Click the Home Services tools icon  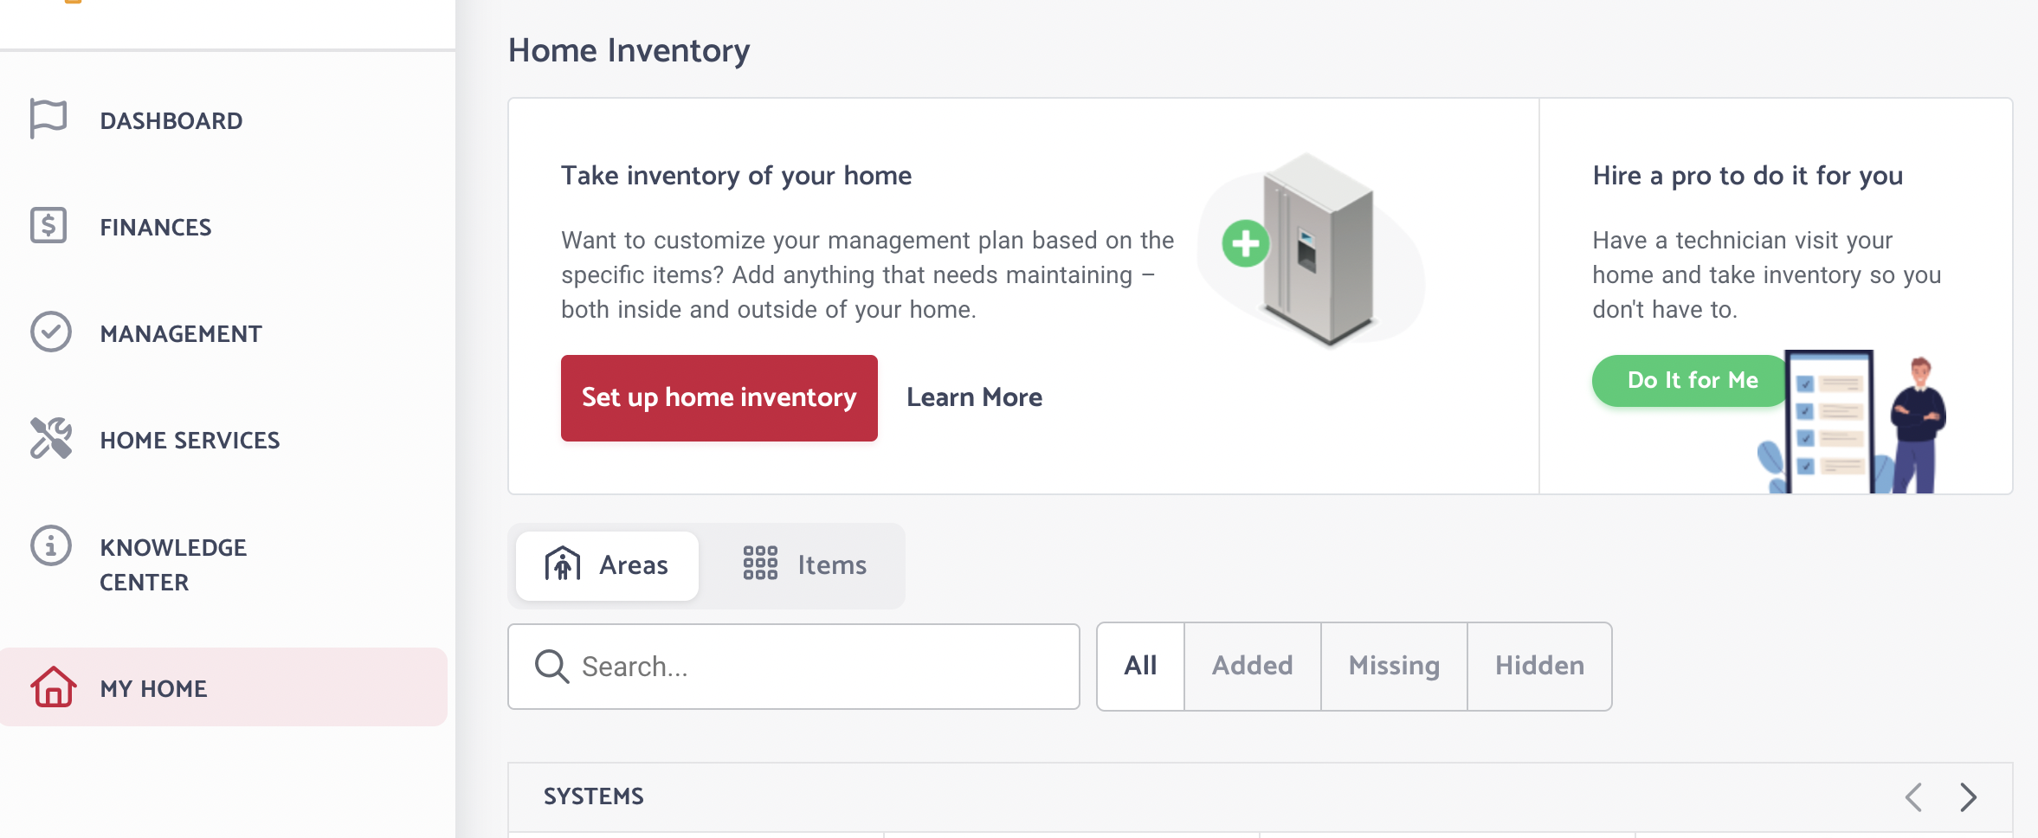tap(51, 438)
